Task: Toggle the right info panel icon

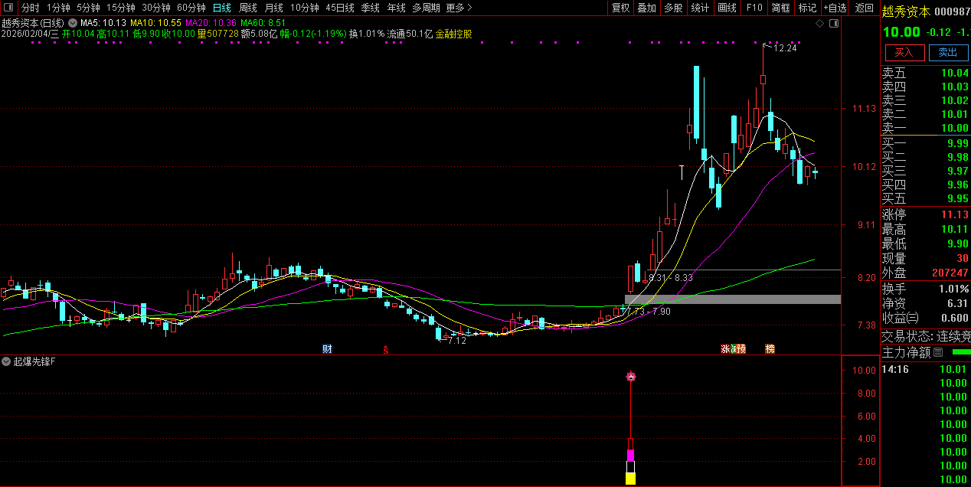Action: [834, 24]
